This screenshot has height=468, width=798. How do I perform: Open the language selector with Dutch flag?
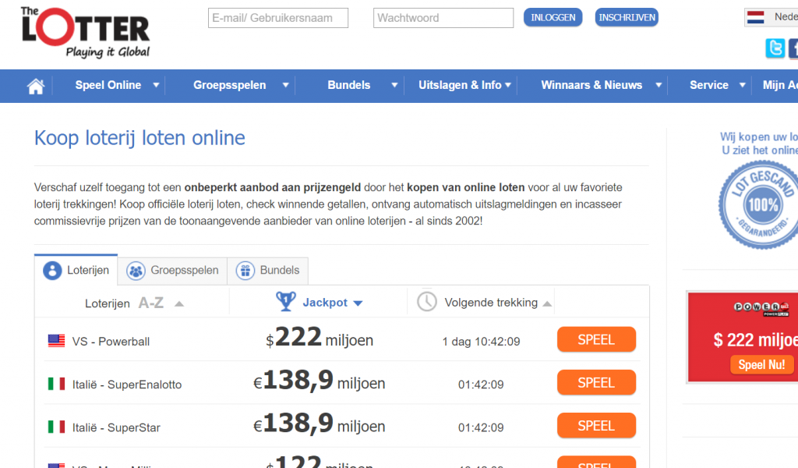(771, 17)
